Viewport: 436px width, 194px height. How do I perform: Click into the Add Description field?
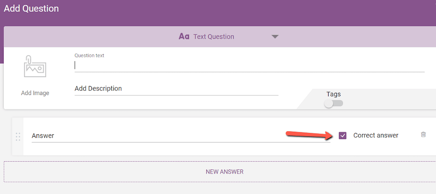click(x=176, y=89)
